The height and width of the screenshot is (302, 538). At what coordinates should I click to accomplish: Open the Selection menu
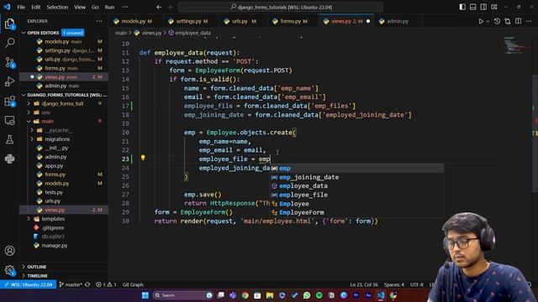click(57, 7)
